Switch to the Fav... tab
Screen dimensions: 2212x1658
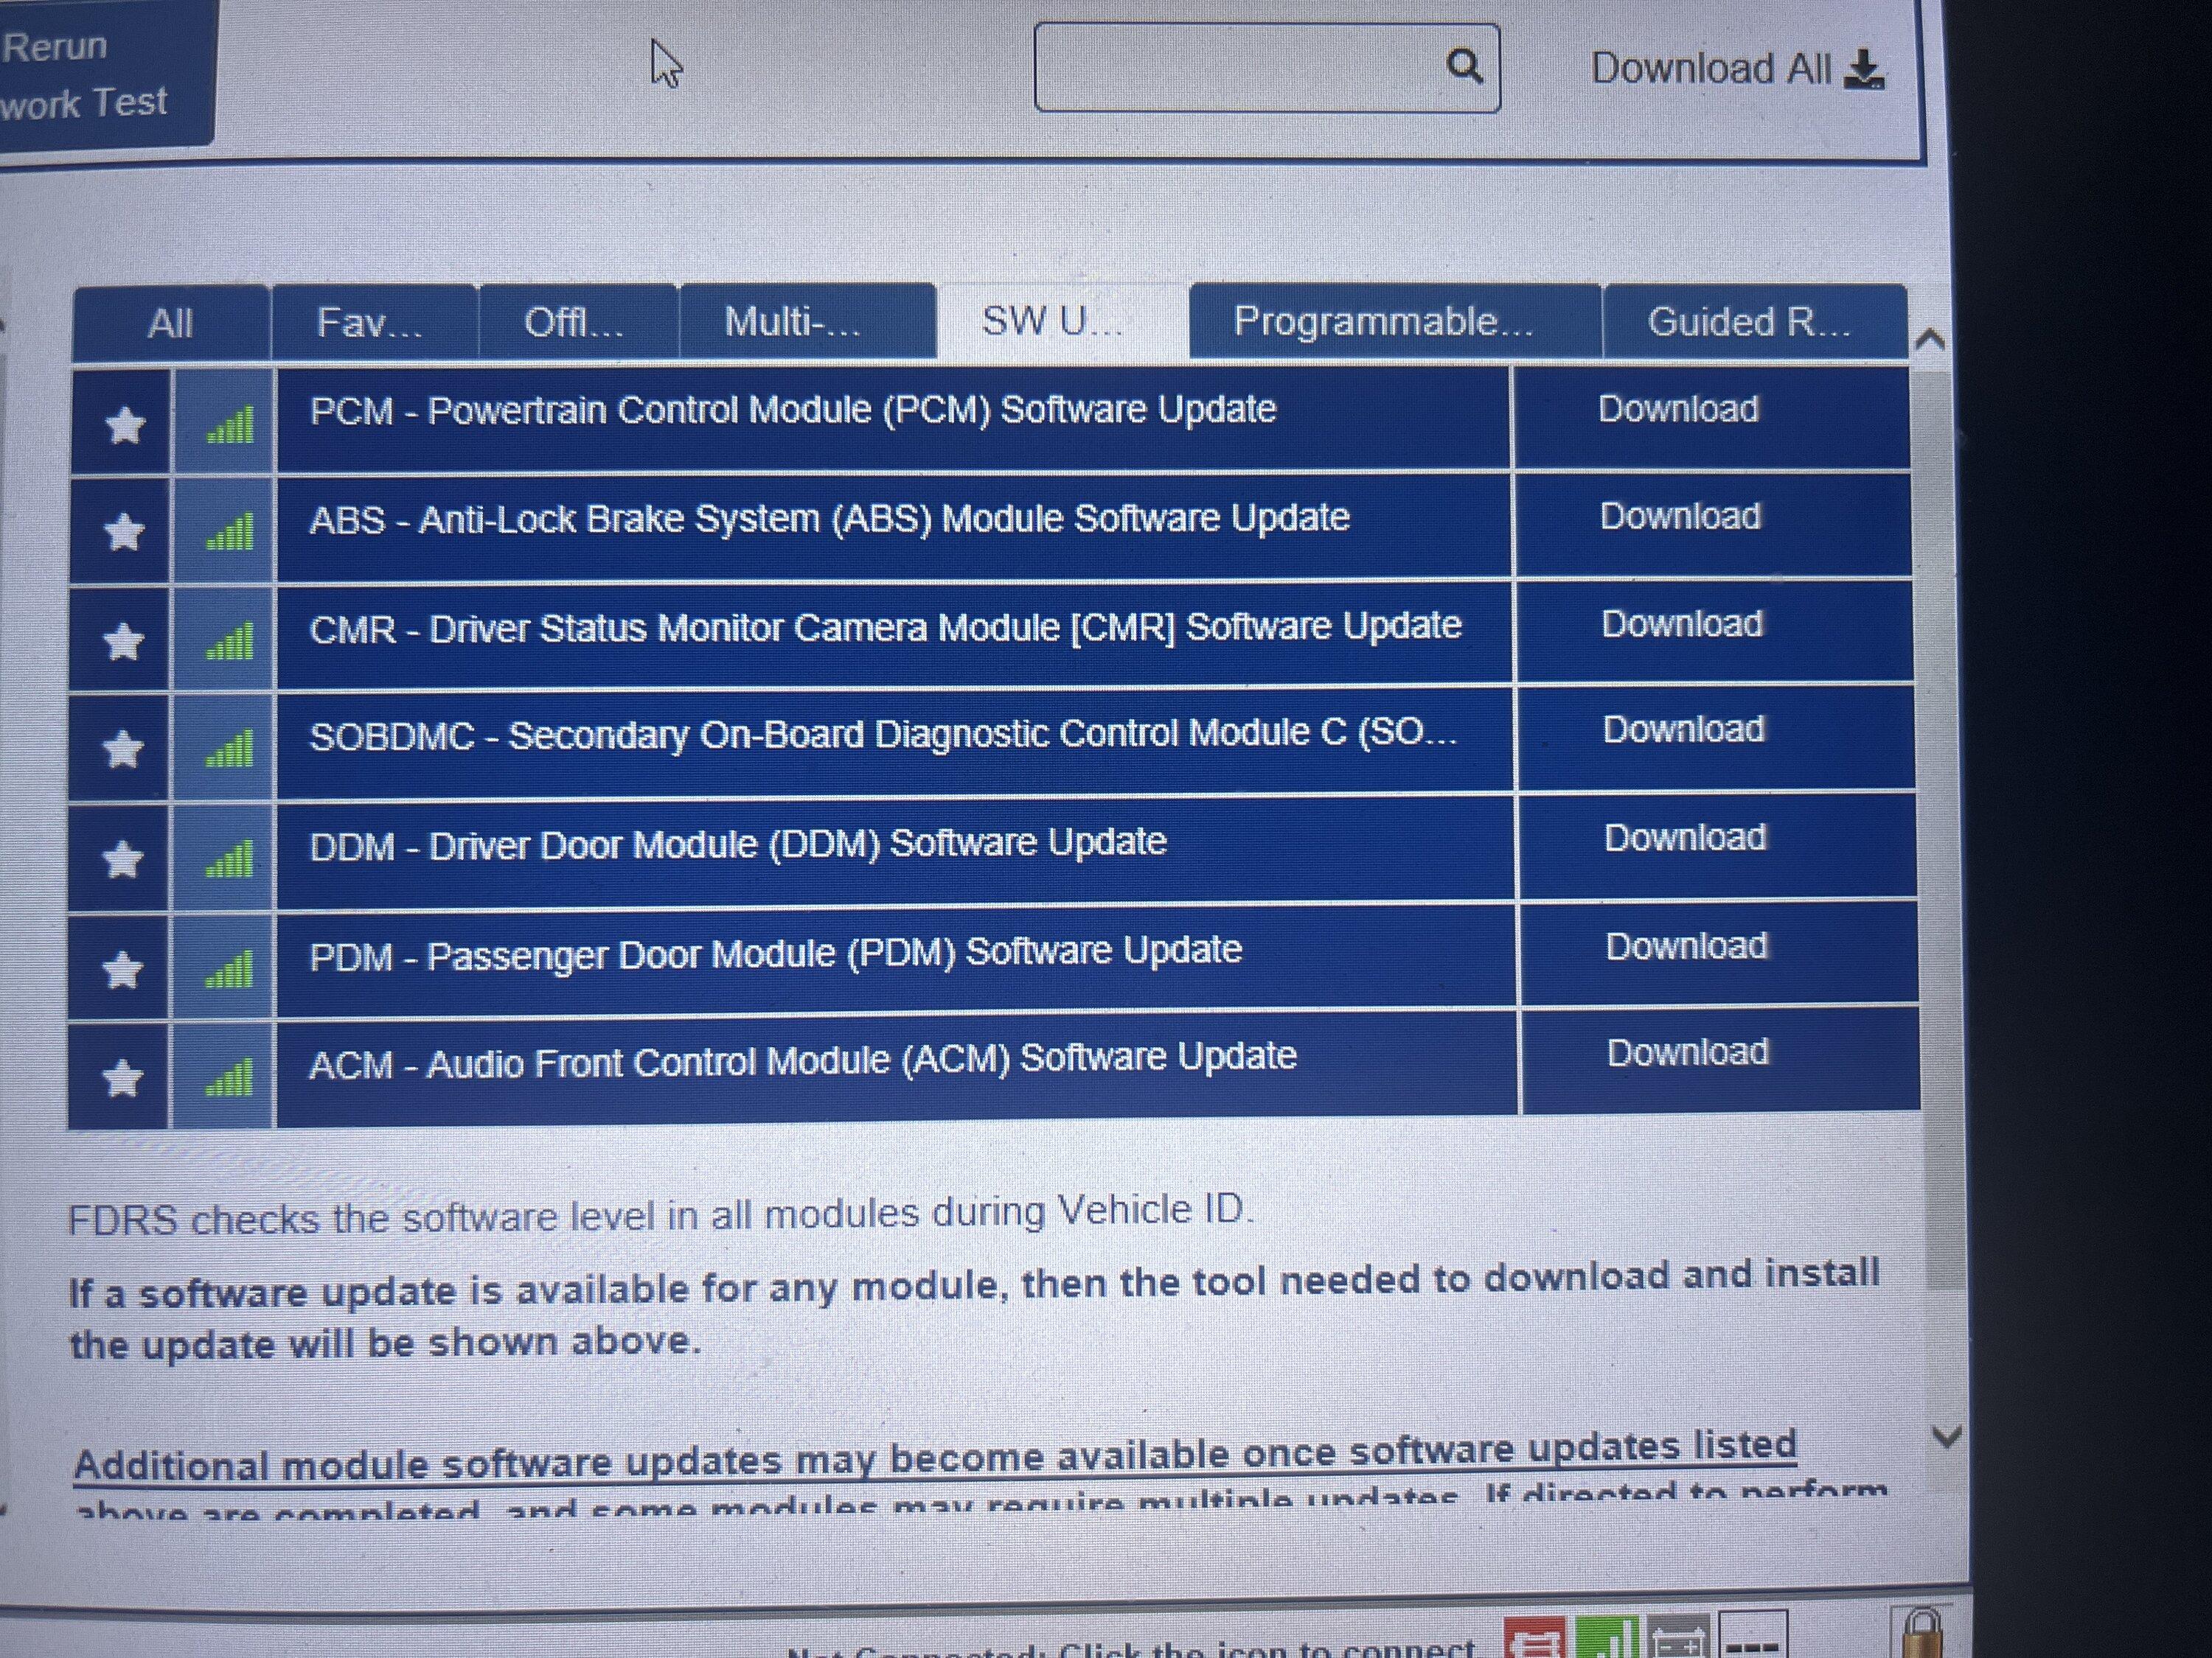point(374,323)
